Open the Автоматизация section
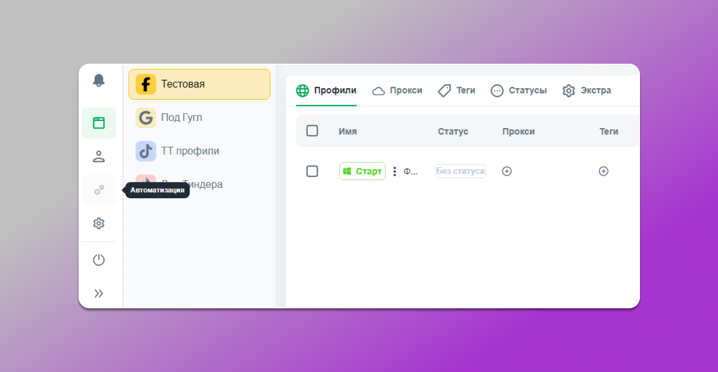718x372 pixels. 99,190
